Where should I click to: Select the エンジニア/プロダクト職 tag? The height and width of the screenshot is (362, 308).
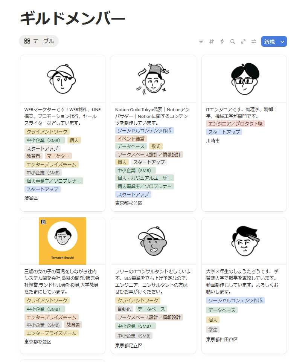click(235, 124)
